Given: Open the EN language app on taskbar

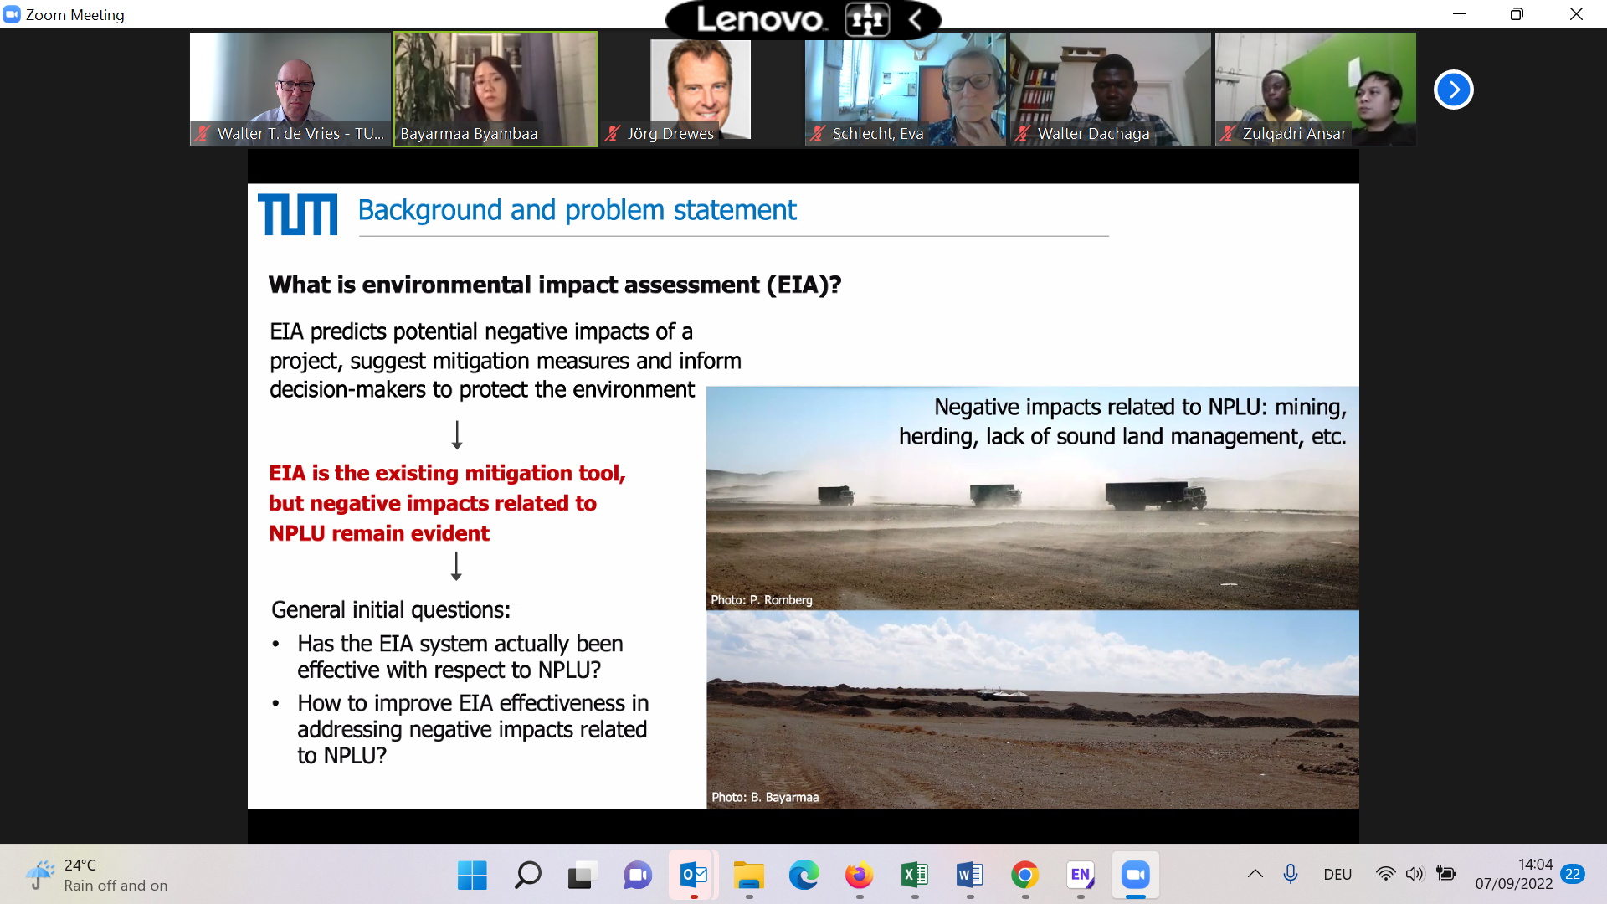Looking at the screenshot, I should [x=1080, y=876].
